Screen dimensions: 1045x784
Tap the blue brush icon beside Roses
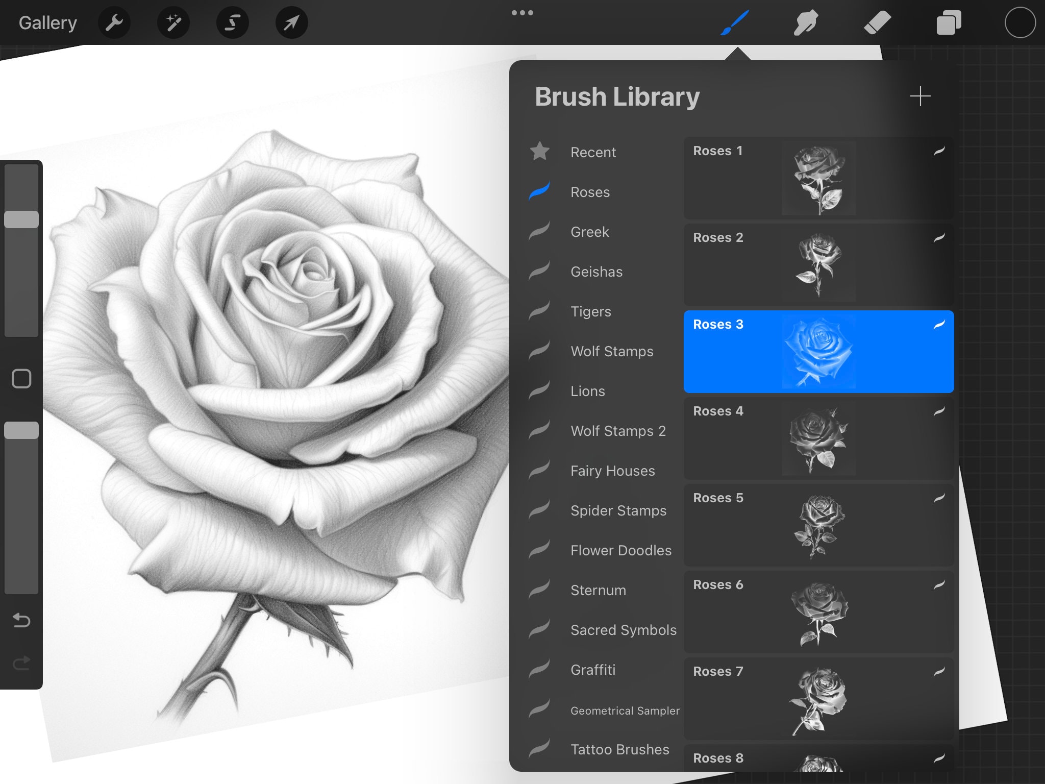coord(539,191)
